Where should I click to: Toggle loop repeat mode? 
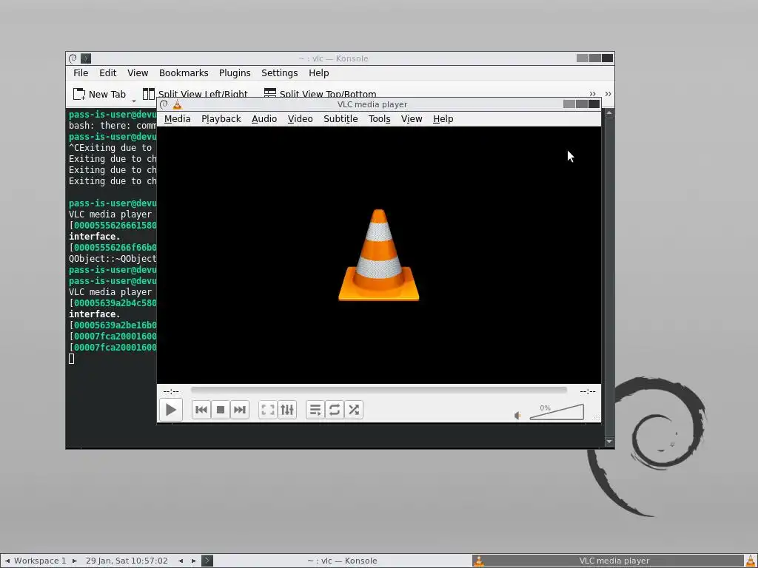click(x=335, y=410)
